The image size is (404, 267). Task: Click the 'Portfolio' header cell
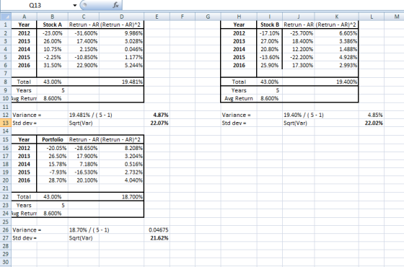(x=52, y=139)
